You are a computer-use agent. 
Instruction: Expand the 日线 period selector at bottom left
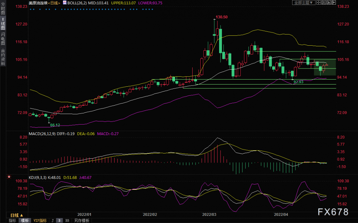17,215
